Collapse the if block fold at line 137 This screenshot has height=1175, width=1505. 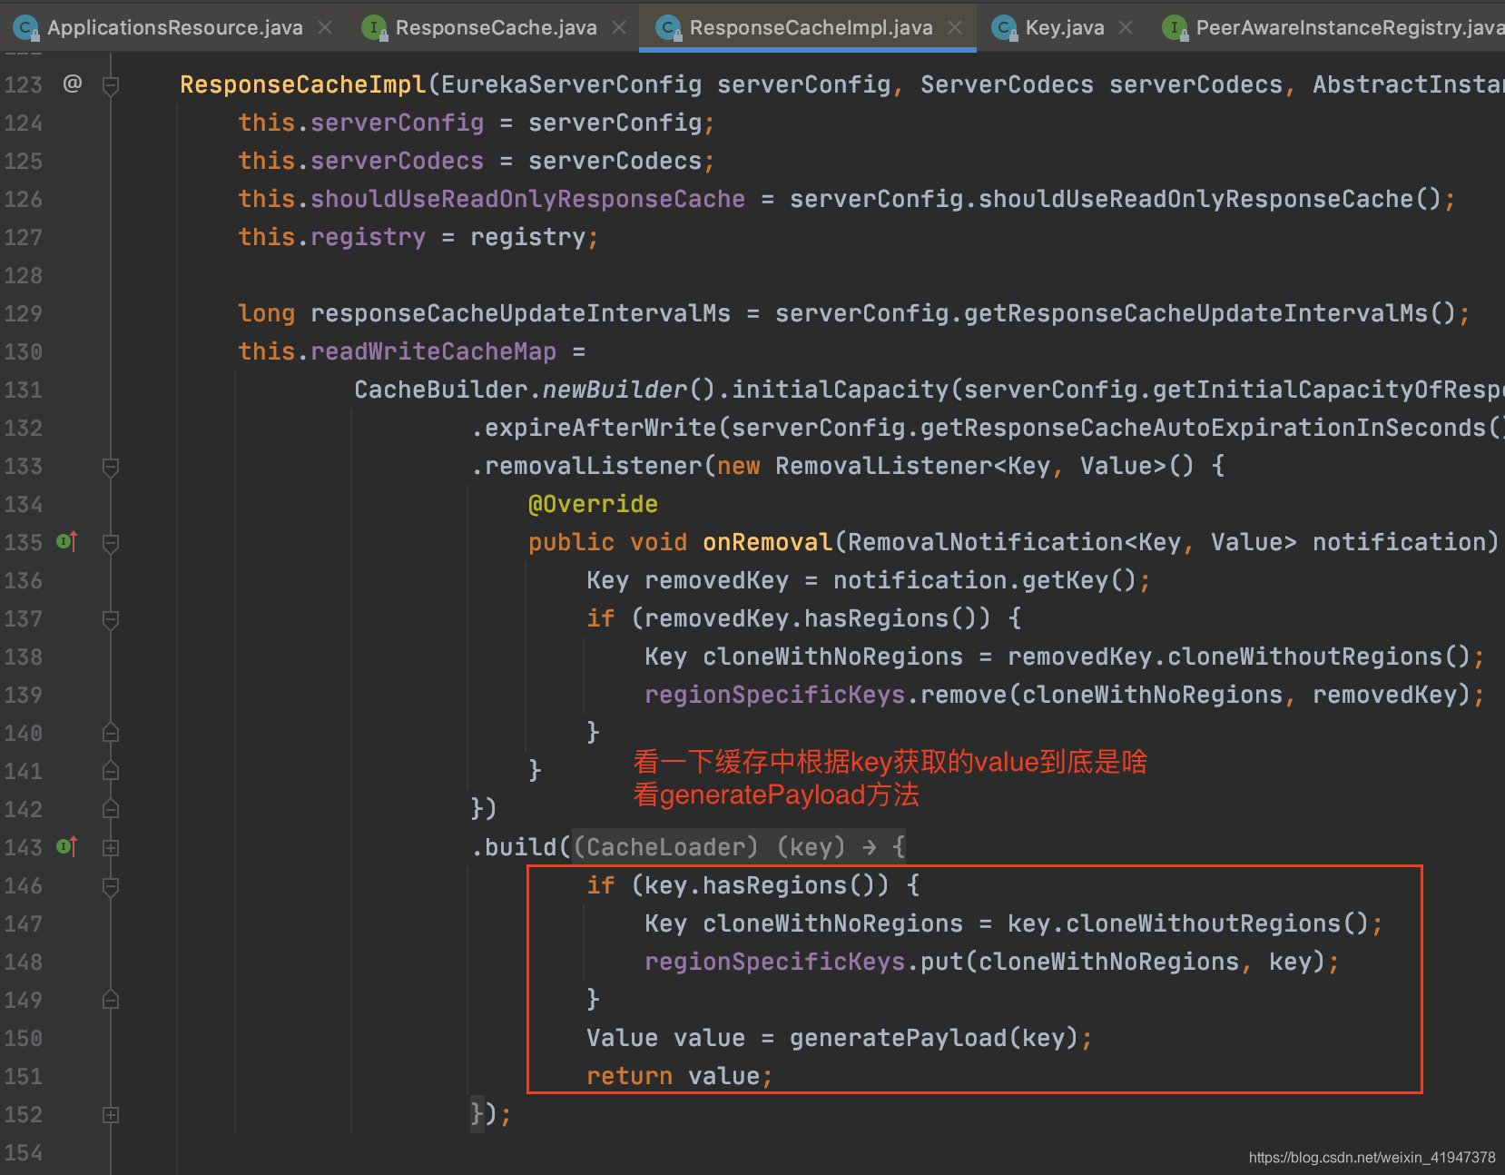click(111, 620)
